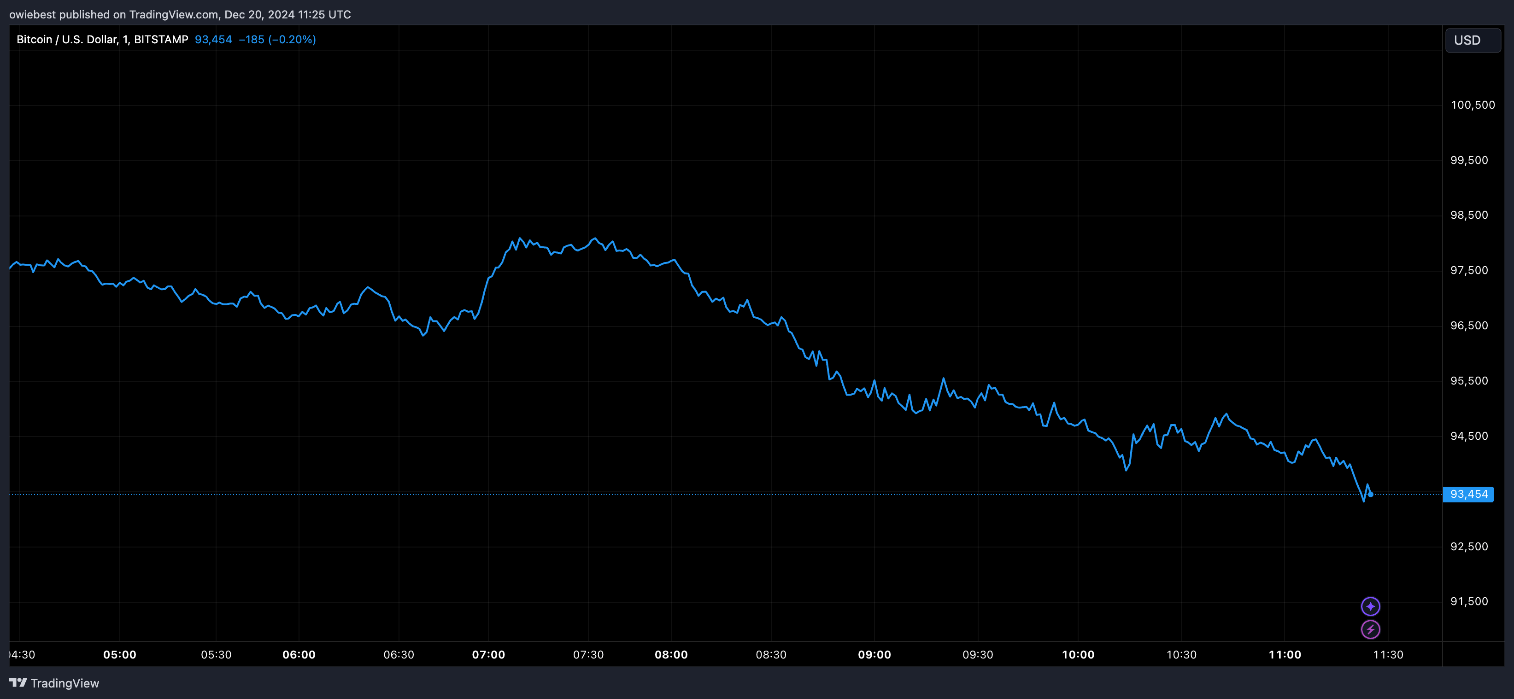This screenshot has width=1514, height=699.
Task: Click the 09:00 time axis label
Action: tap(874, 654)
